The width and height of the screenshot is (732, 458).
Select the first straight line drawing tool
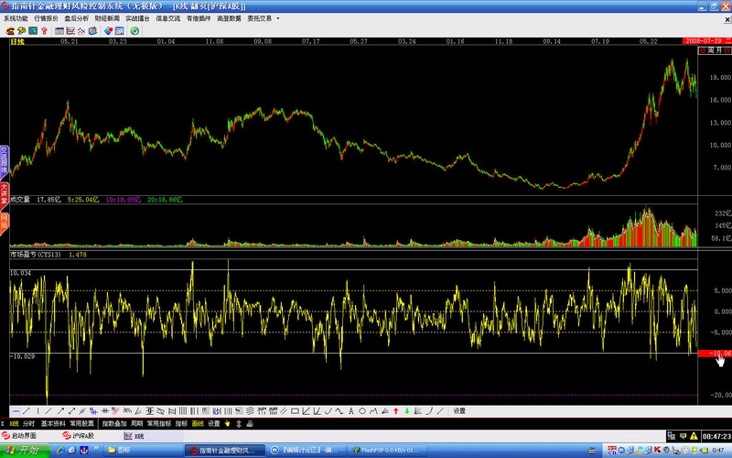click(x=14, y=411)
